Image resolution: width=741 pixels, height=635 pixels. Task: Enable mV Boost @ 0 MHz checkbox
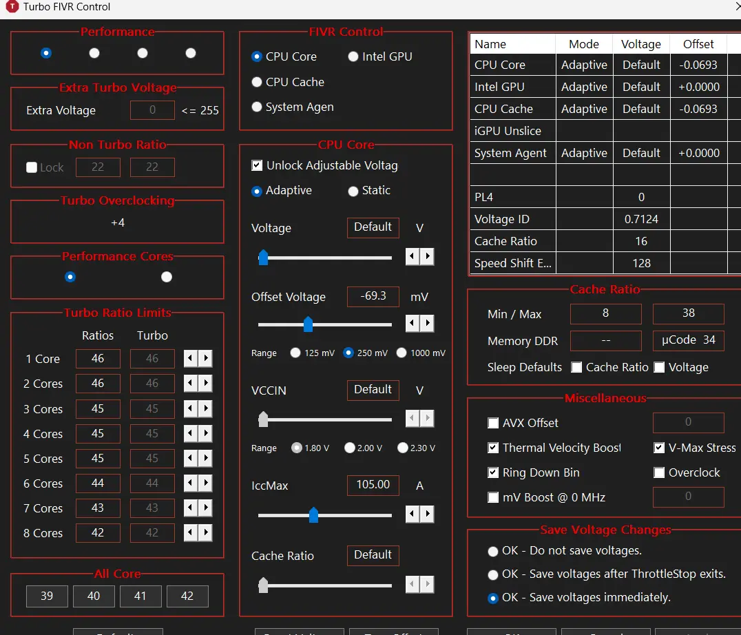point(493,497)
